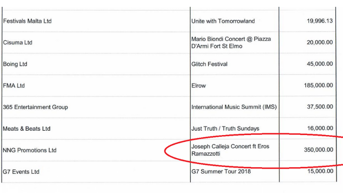Image resolution: width=343 pixels, height=193 pixels.
Task: Select the 20,000.00 amount
Action: [316, 42]
